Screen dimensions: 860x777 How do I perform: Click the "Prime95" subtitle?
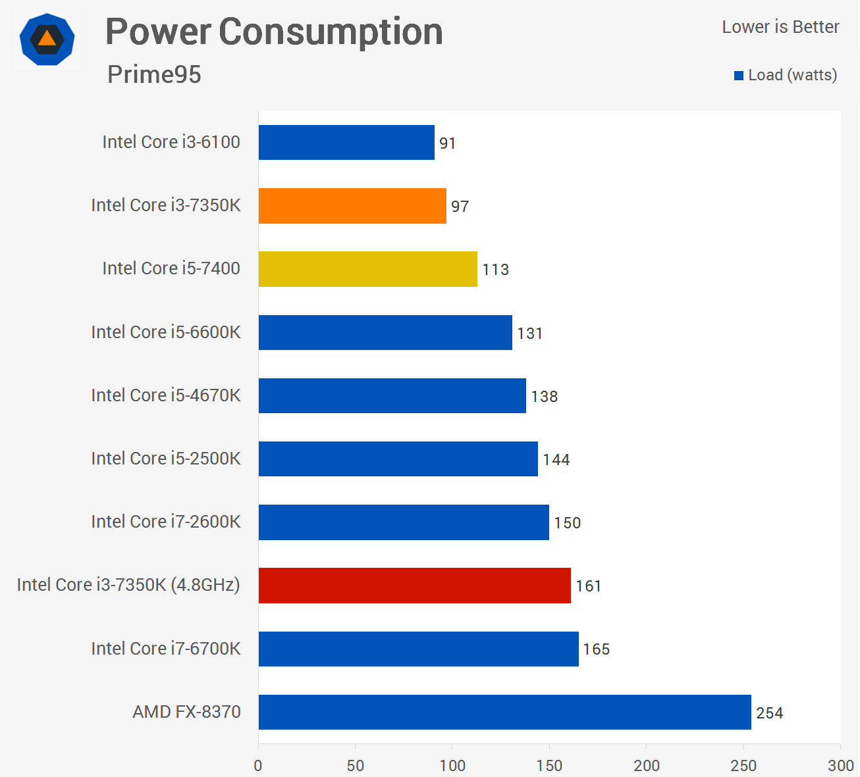[x=154, y=74]
